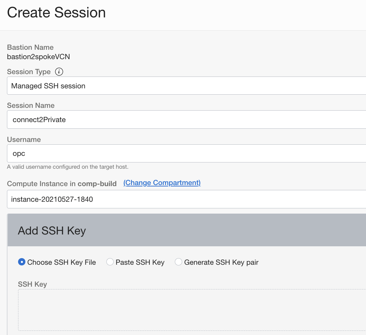Click the Bastion Name label
The width and height of the screenshot is (366, 335).
tap(30, 47)
